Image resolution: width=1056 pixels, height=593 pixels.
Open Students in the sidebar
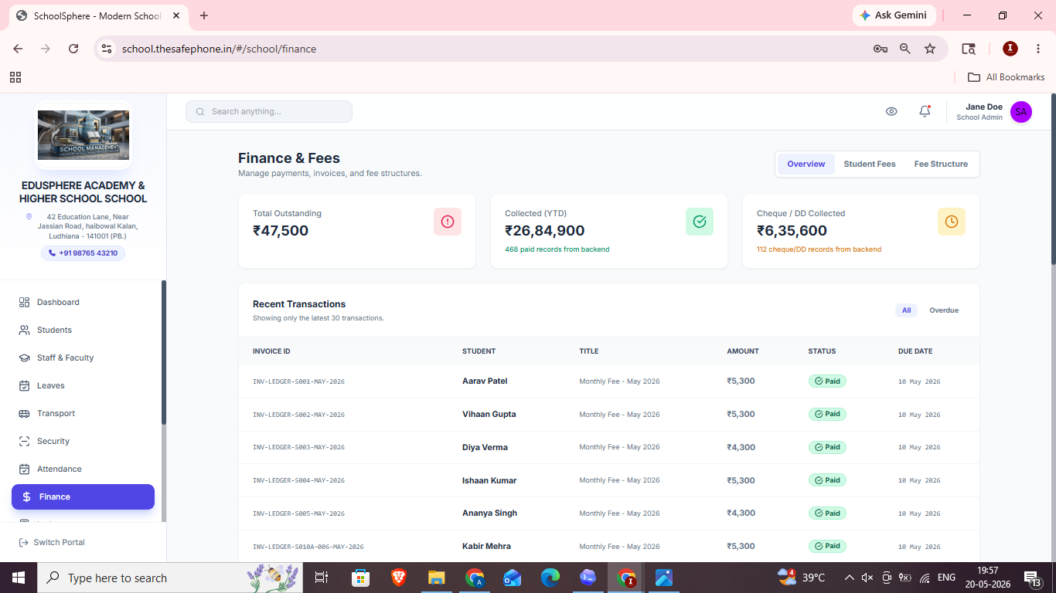point(83,330)
